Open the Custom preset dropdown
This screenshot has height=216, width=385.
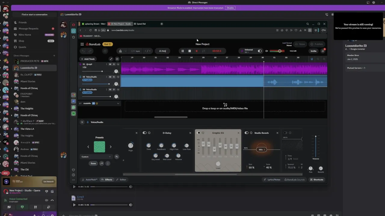(x=96, y=157)
